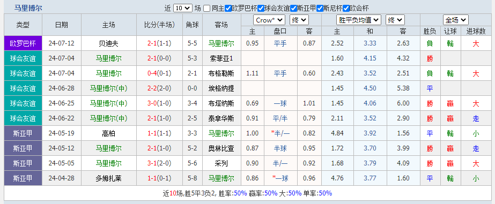Click the 布格勒斯 away team
495x204 pixels.
tap(221, 73)
